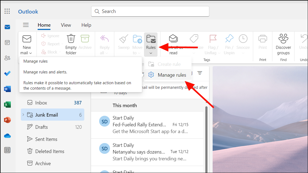Image resolution: width=308 pixels, height=173 pixels.
Task: Click the Reply all arrow icon
Action: pyautogui.click(x=105, y=39)
